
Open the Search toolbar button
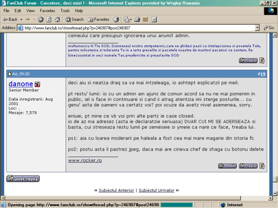75,19
